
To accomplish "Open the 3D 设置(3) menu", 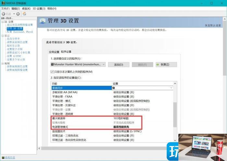I will pos(39,9).
